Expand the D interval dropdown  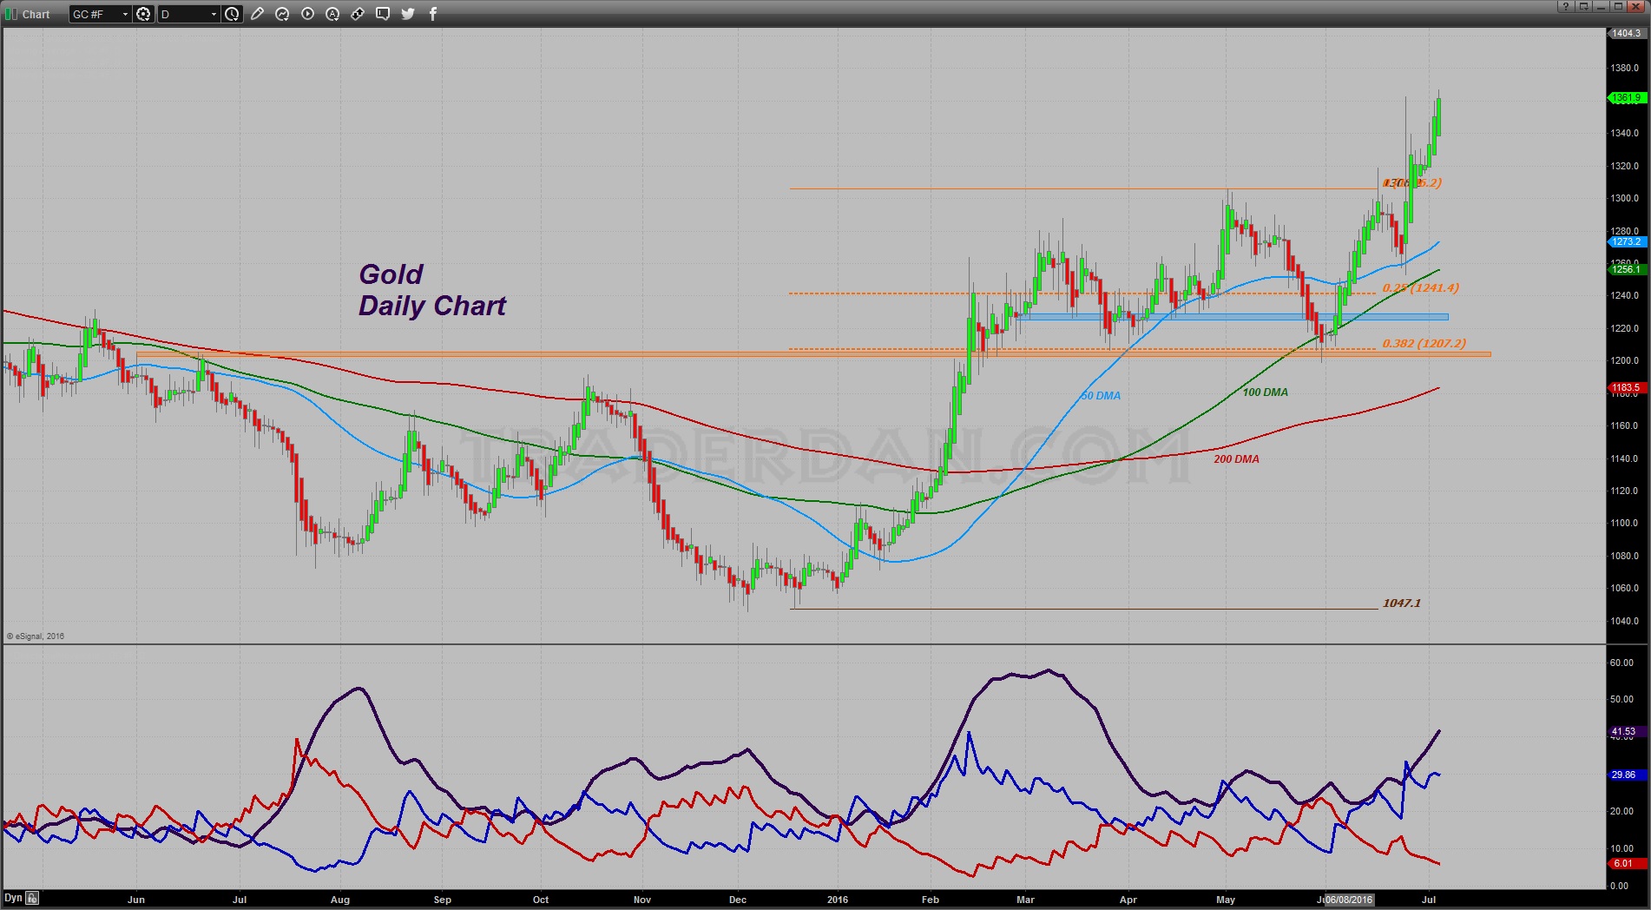tap(214, 14)
